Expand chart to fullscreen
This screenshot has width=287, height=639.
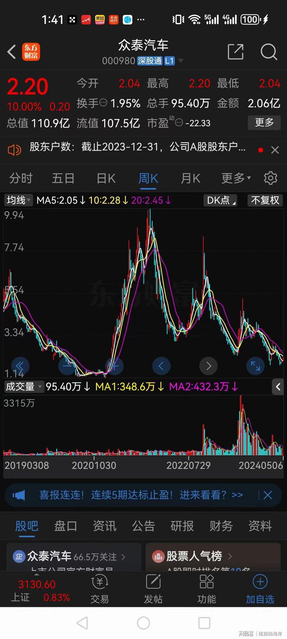tap(255, 366)
